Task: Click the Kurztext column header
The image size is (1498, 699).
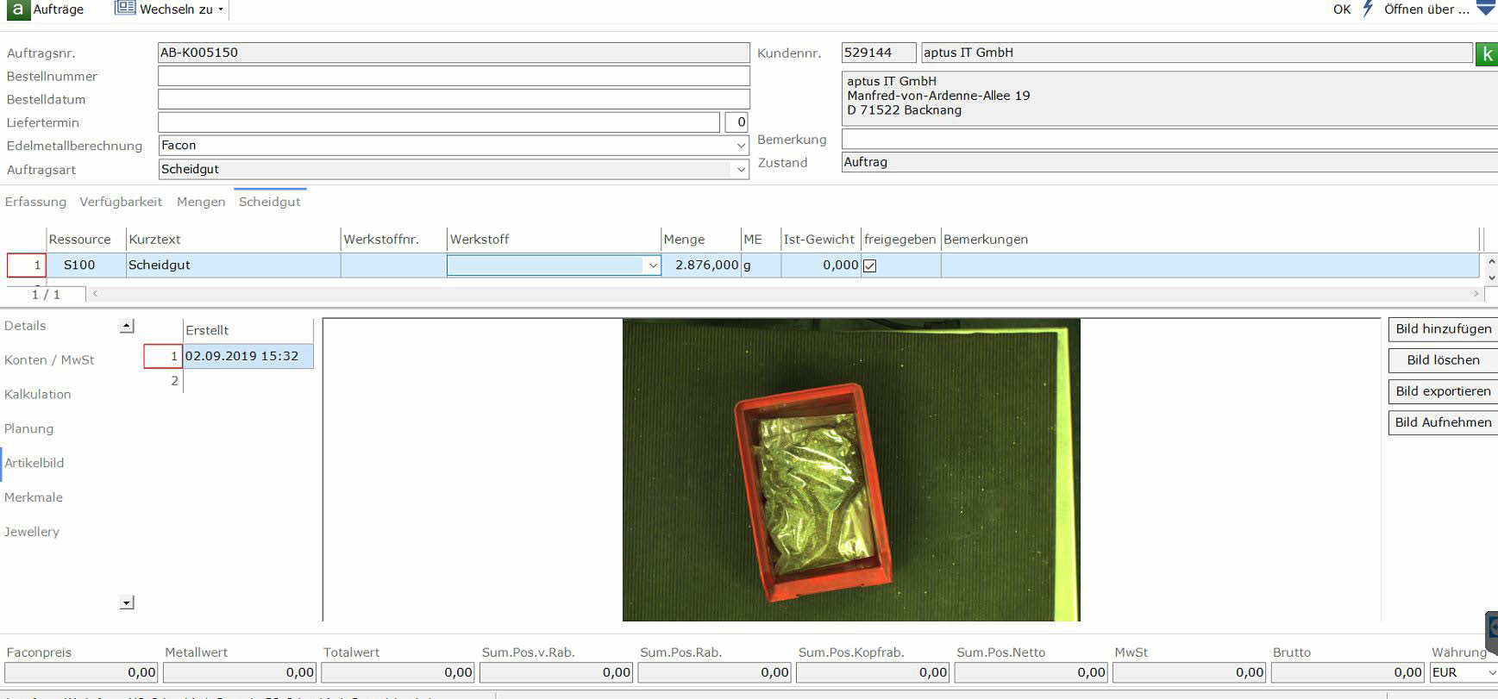Action: pos(233,240)
